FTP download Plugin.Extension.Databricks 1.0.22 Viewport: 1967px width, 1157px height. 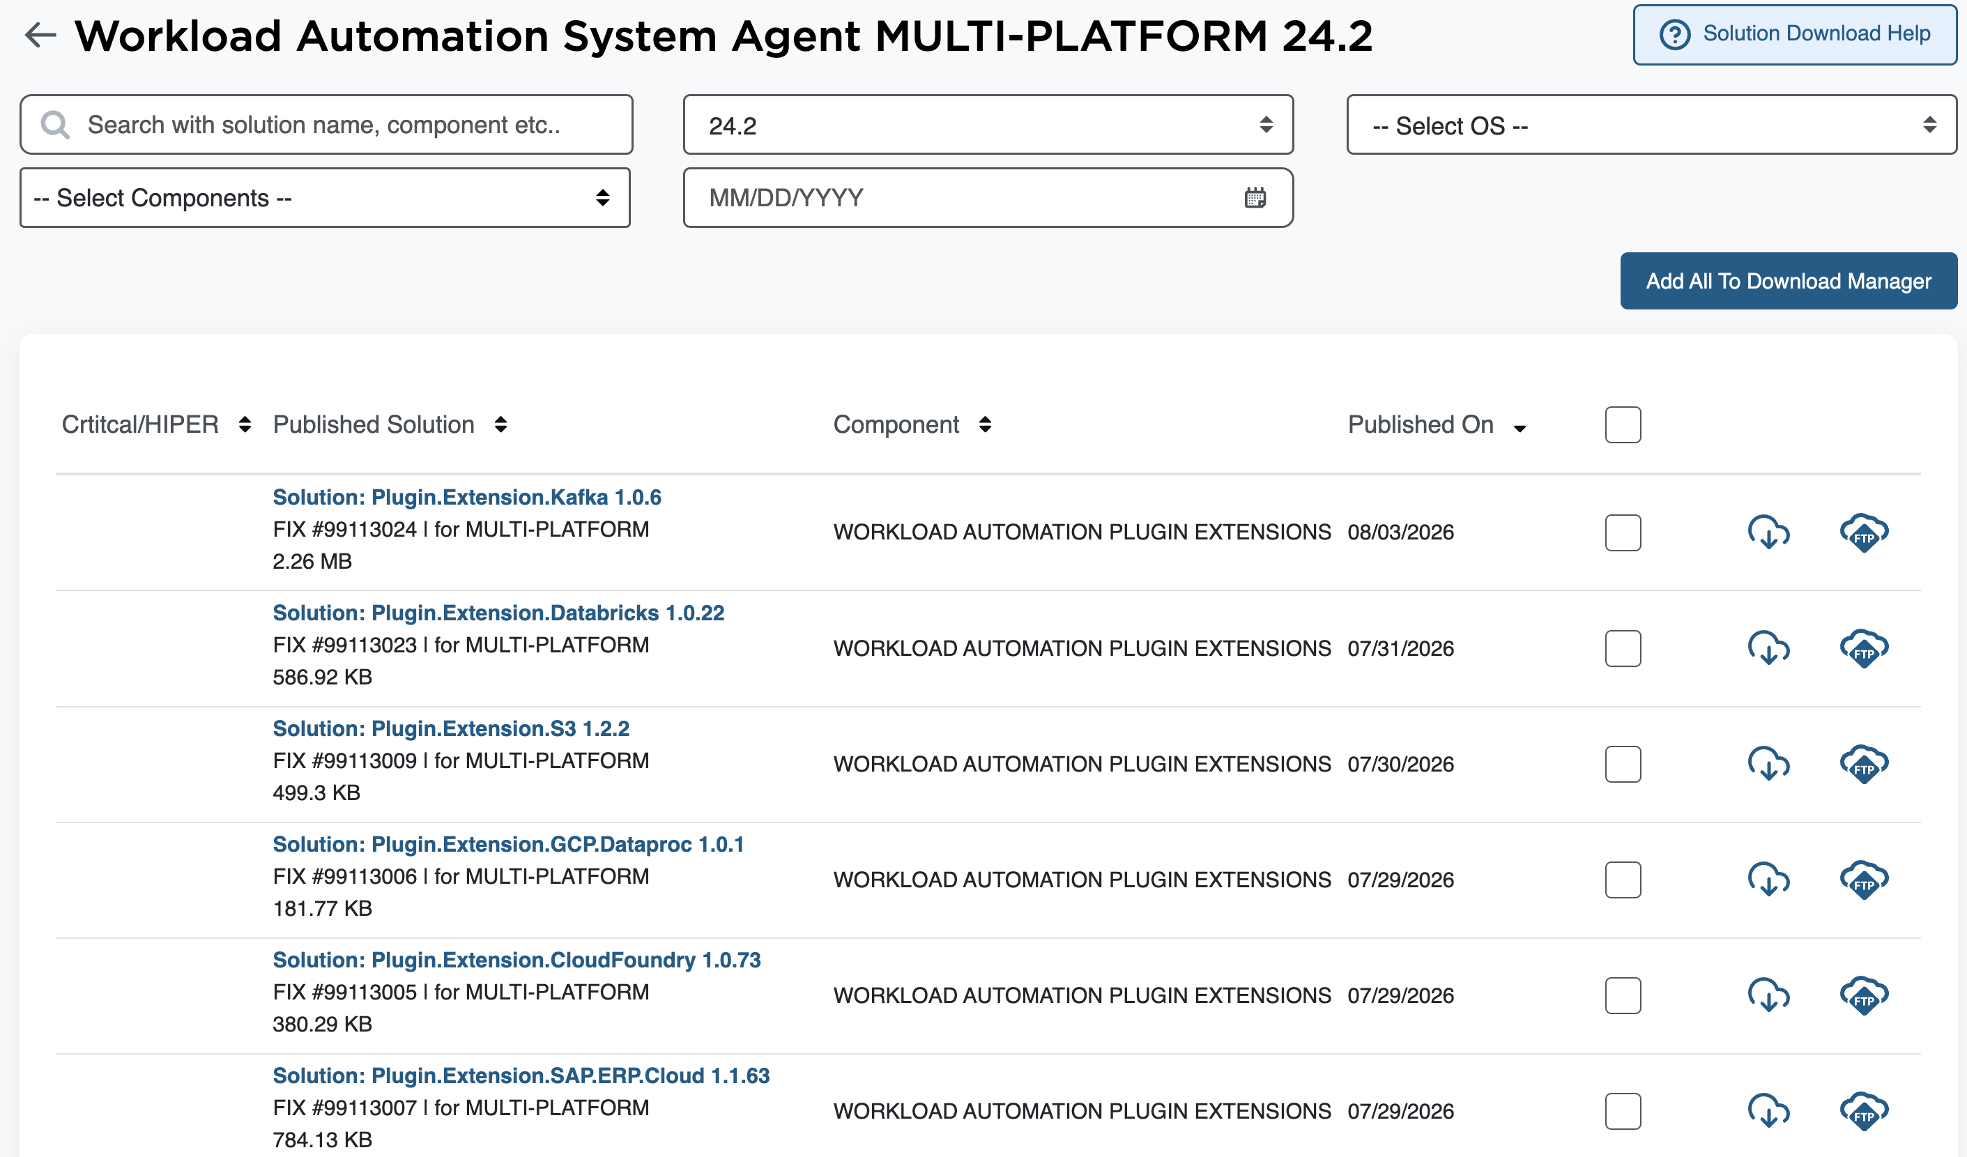(x=1864, y=648)
